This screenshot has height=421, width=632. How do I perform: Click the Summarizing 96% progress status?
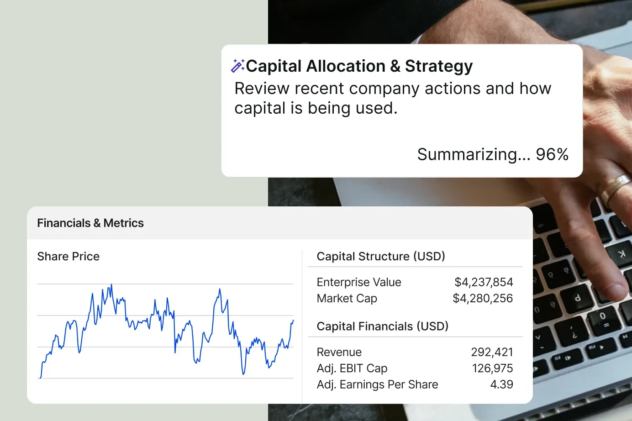click(493, 154)
